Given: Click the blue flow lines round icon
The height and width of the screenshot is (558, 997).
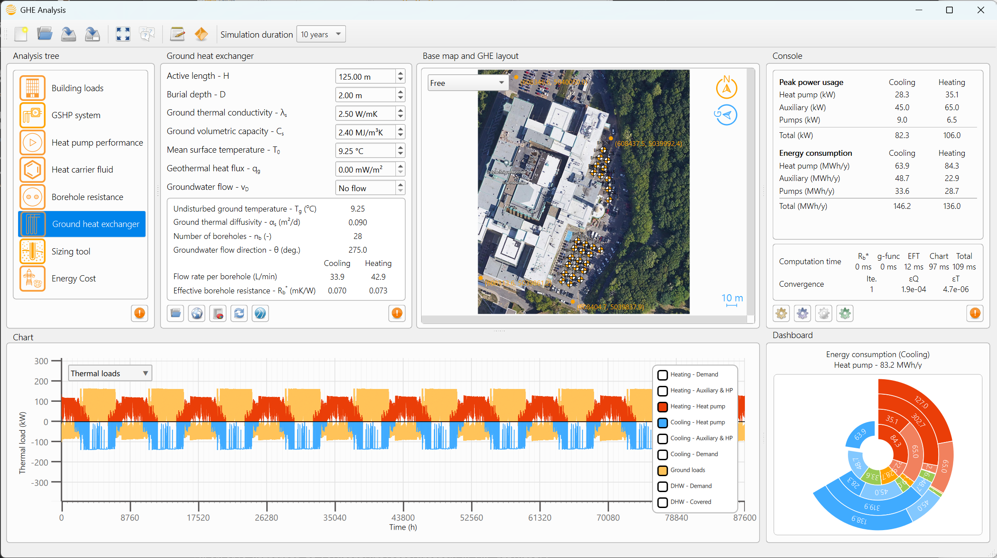Looking at the screenshot, I should click(x=261, y=313).
